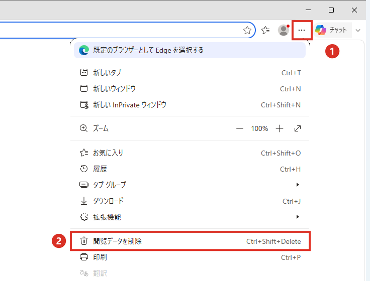The height and width of the screenshot is (281, 370).
Task: Choose 新しいタブ menu item
Action: click(190, 73)
